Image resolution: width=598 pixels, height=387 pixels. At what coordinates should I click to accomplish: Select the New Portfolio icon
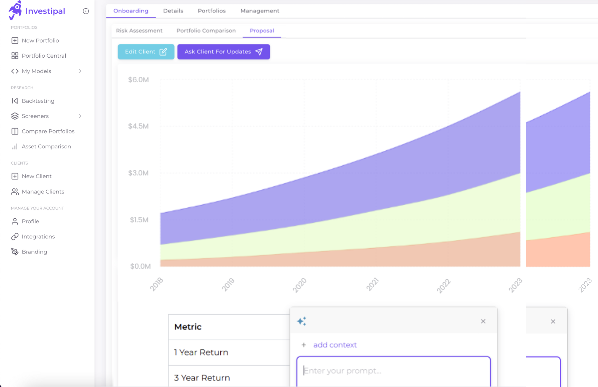pos(15,40)
